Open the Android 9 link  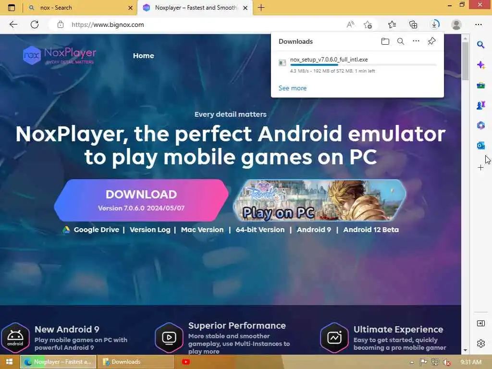point(314,230)
